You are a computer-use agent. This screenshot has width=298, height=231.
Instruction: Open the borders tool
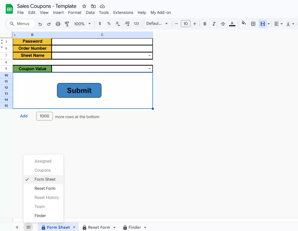click(x=253, y=24)
